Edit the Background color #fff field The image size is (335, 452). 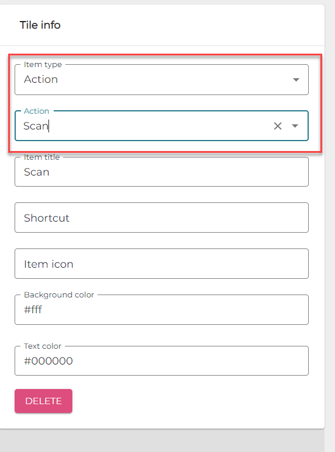(162, 310)
